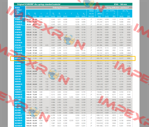Image resolution: width=149 pixels, height=127 pixels.
Task: Select article number 520200 C
Action: click(x=18, y=71)
